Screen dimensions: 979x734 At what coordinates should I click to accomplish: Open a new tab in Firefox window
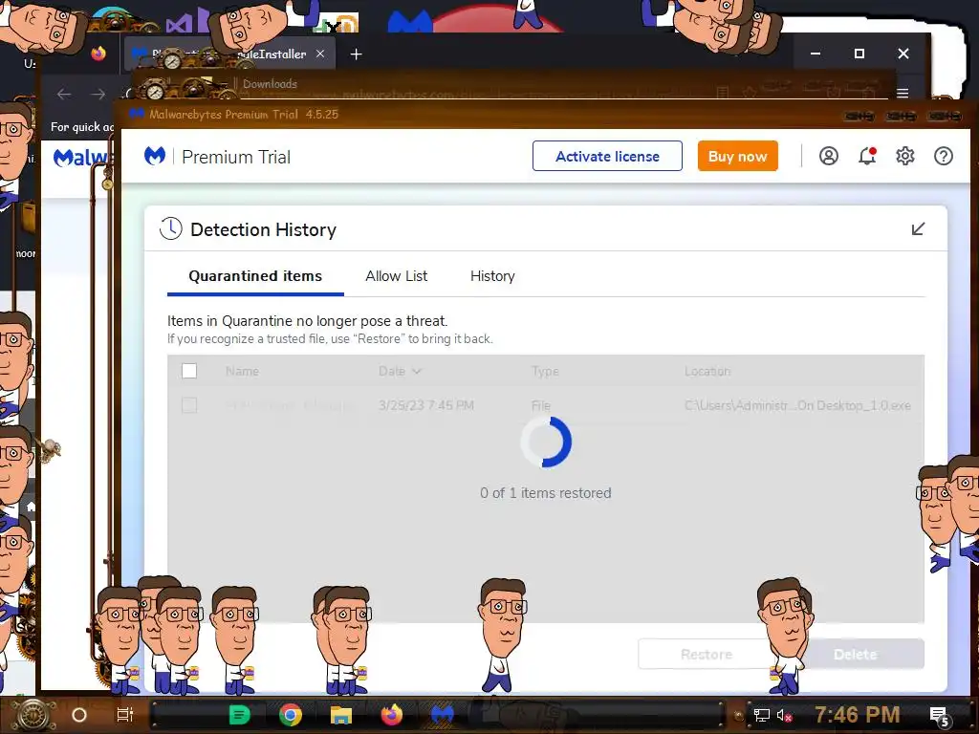pyautogui.click(x=356, y=54)
